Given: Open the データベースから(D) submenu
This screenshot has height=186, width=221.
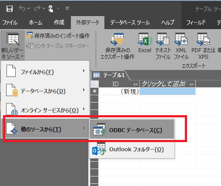Looking at the screenshot, I should click(x=45, y=90).
